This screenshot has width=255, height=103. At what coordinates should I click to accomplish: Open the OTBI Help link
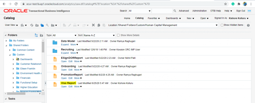pos(215,11)
